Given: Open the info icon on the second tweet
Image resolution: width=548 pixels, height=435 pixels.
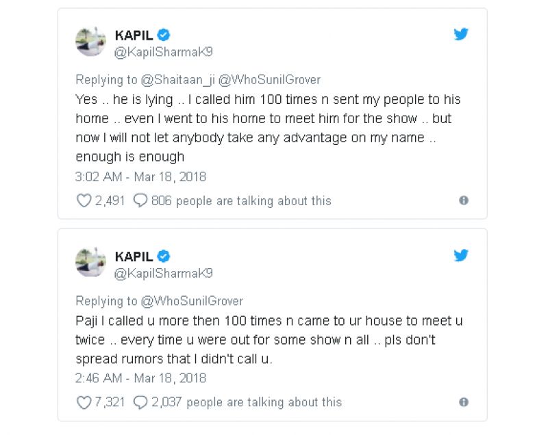Looking at the screenshot, I should pyautogui.click(x=464, y=401).
